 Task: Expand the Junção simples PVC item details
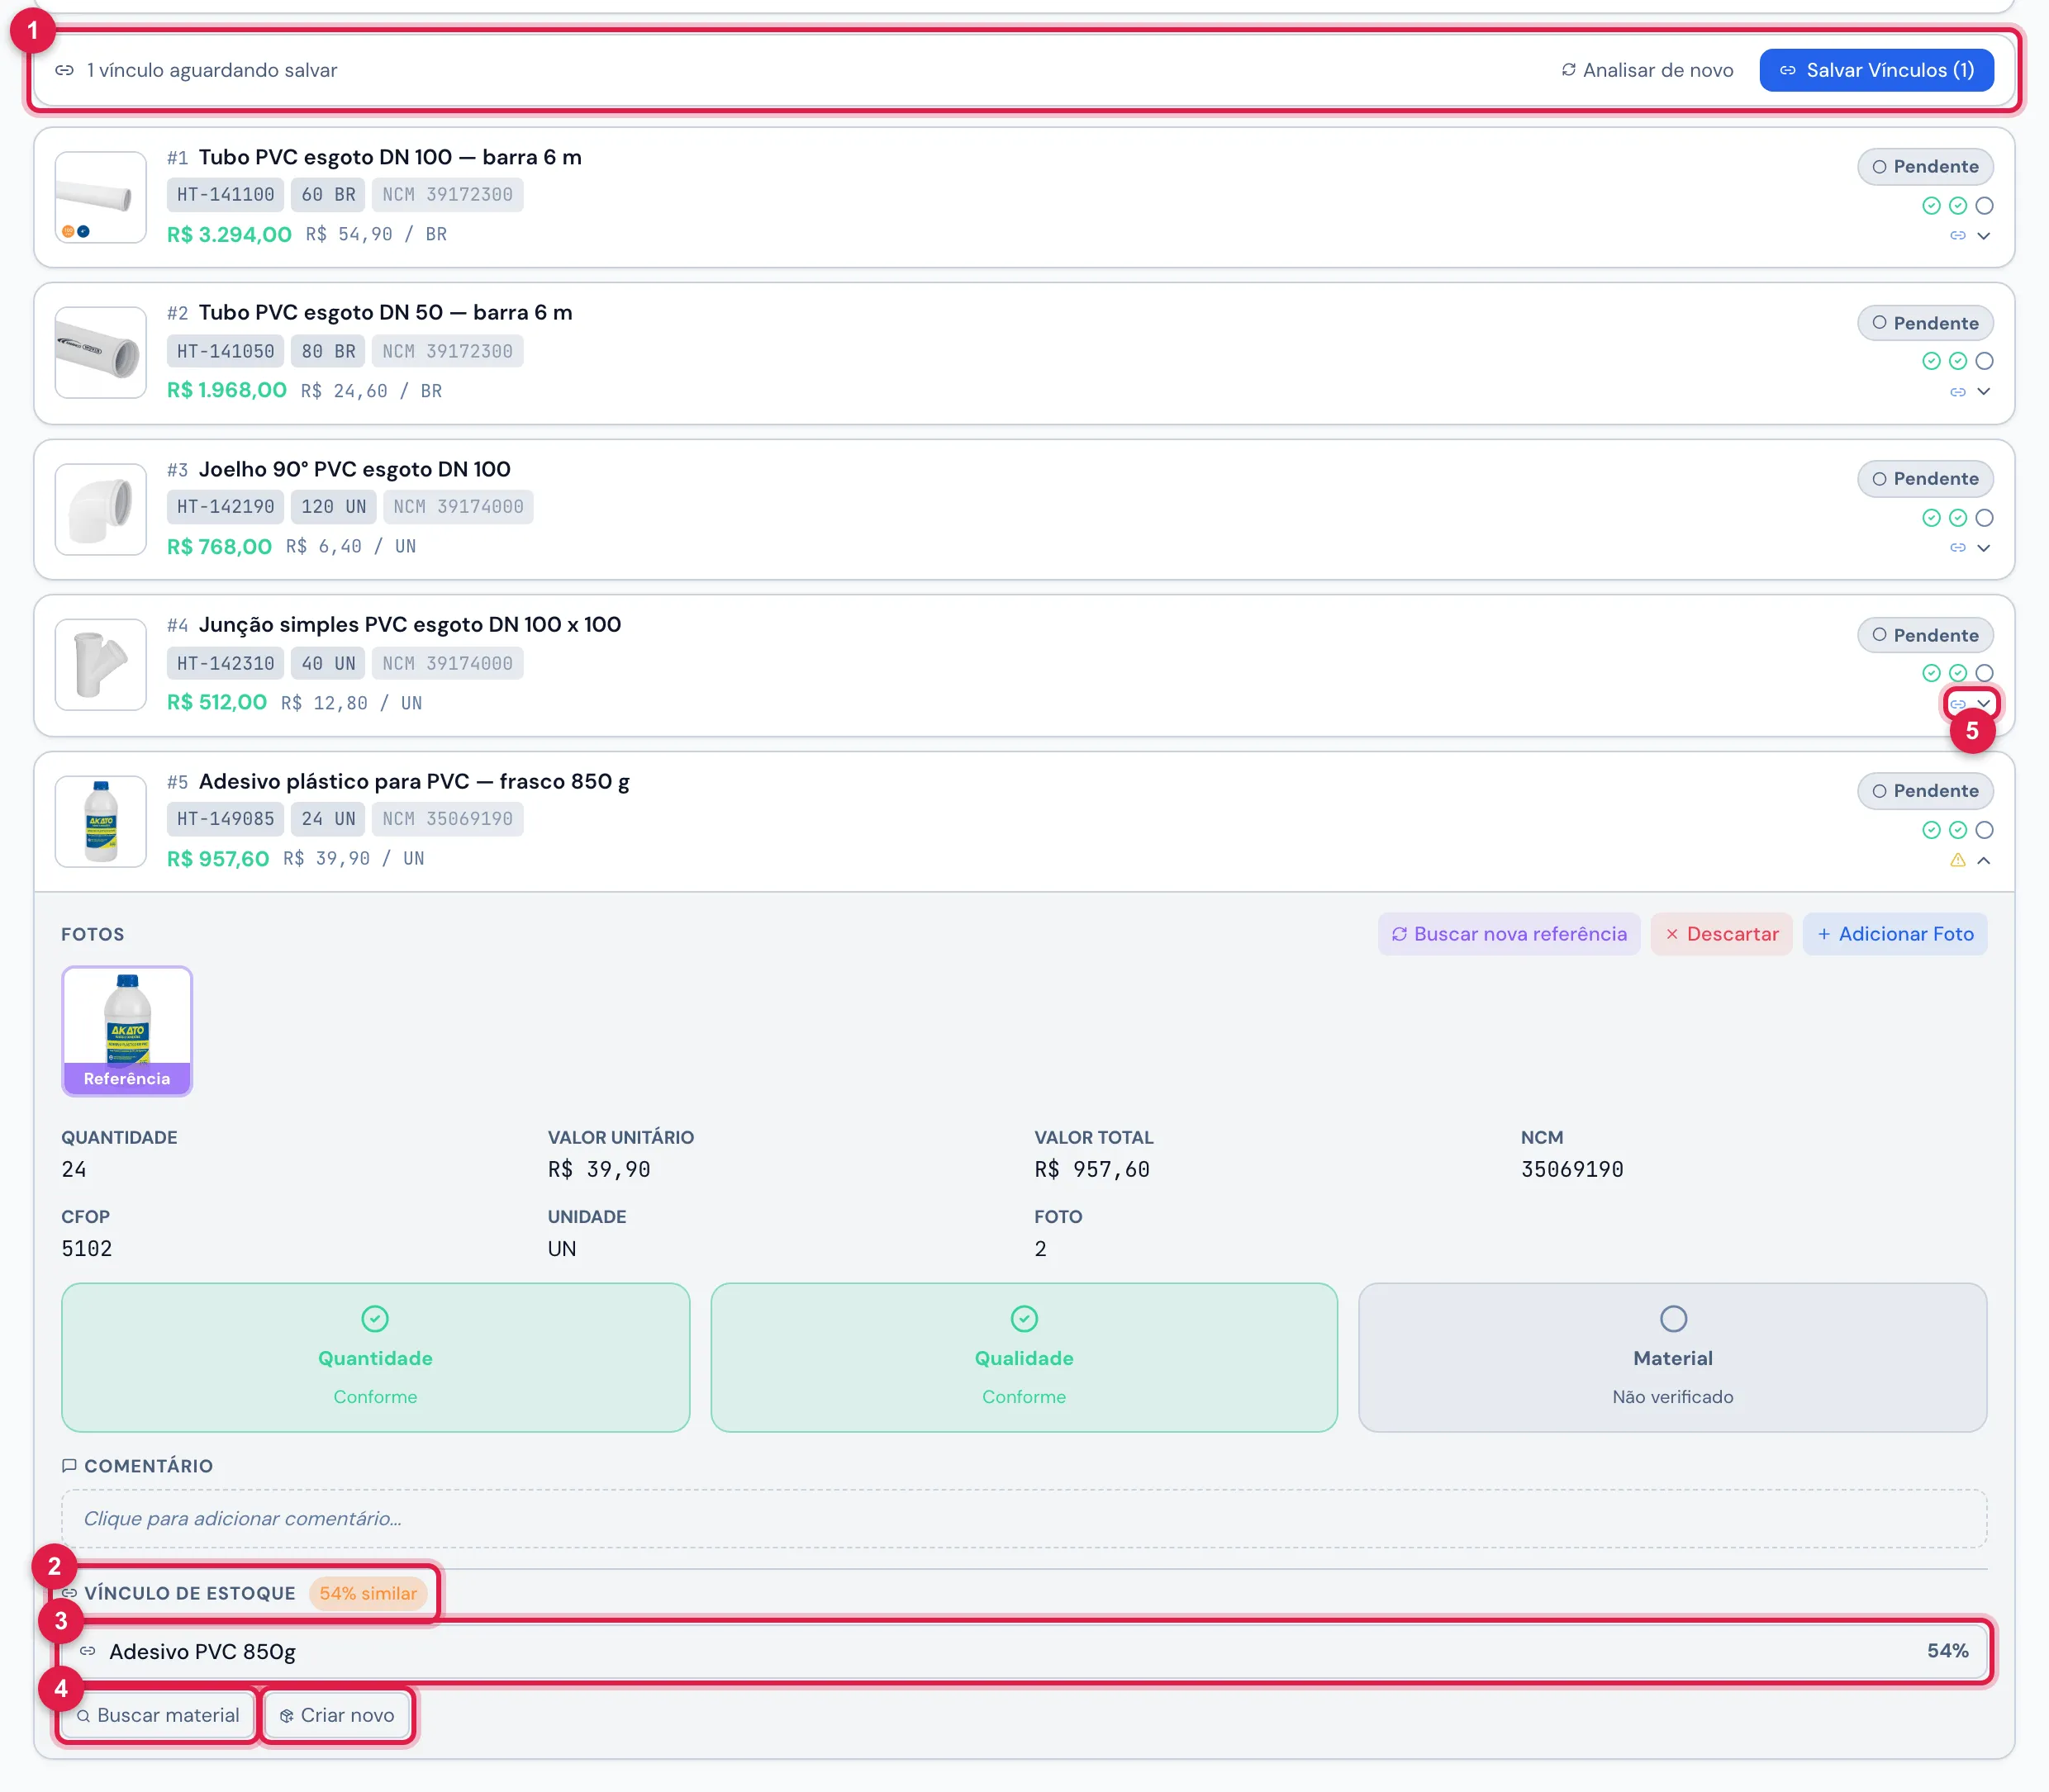[1983, 704]
